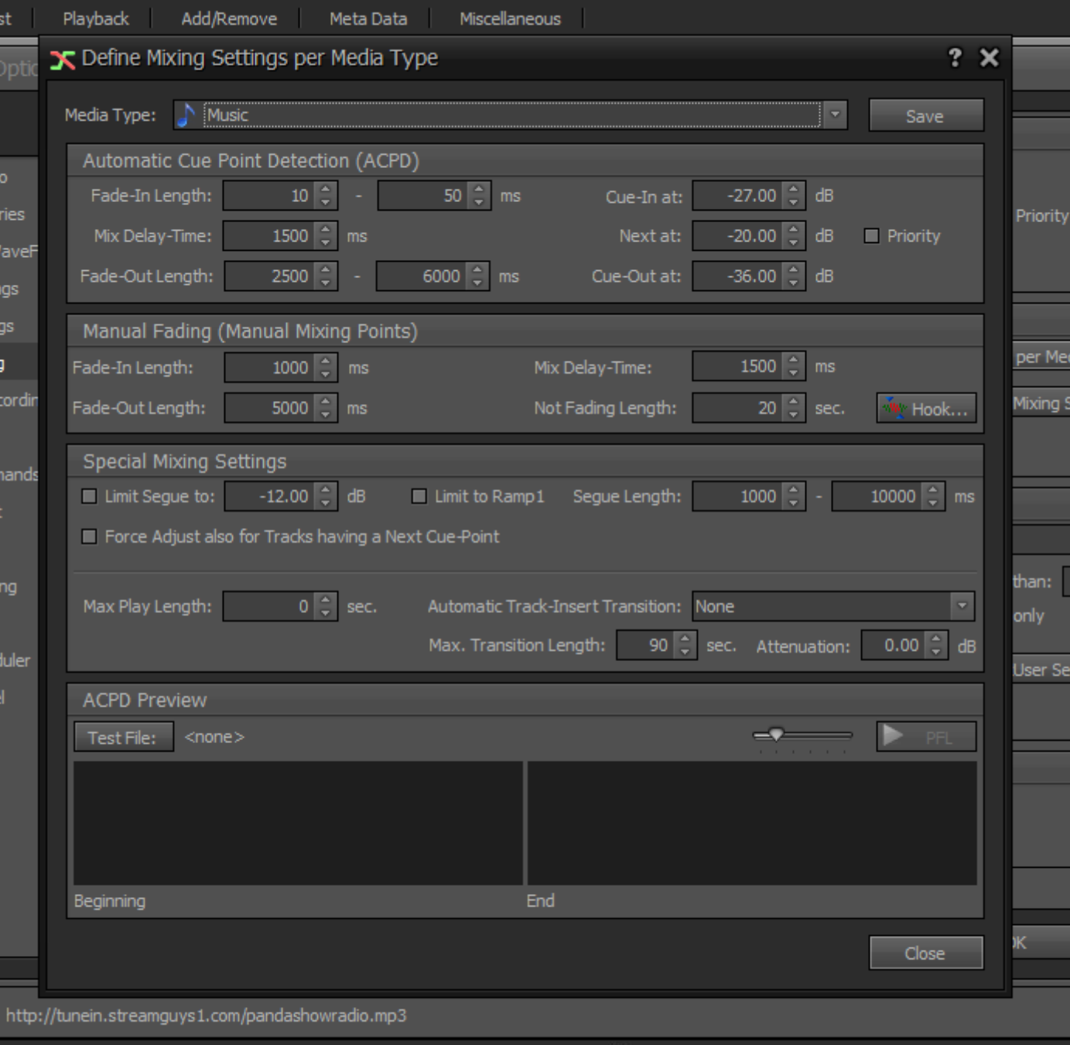Viewport: 1070px width, 1045px height.
Task: Click the <none> test file name
Action: point(214,737)
